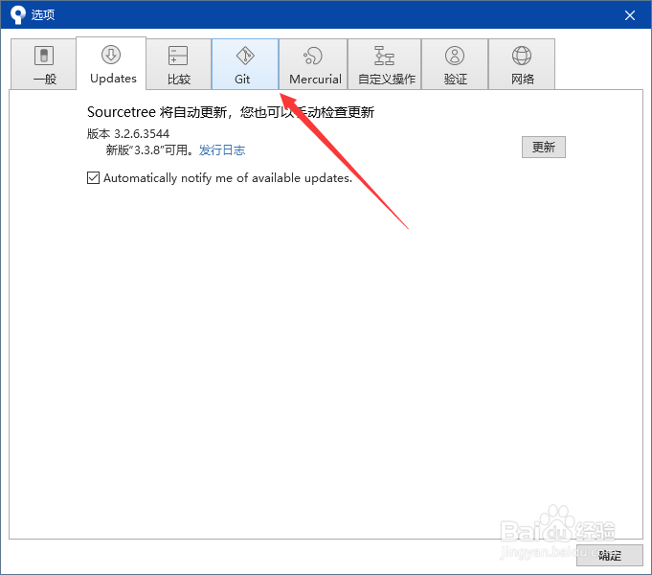Click the 新版“3.3.8”可用 text
This screenshot has width=652, height=575.
pyautogui.click(x=149, y=149)
